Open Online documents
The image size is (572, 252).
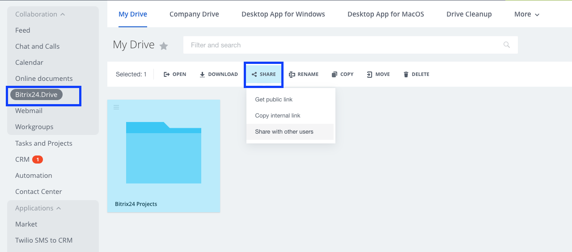coord(44,79)
